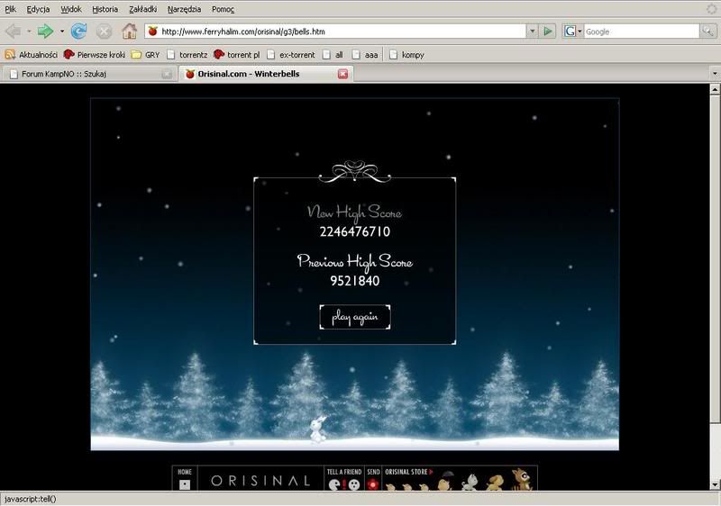The width and height of the screenshot is (721, 506).
Task: Open the Pomoc menu
Action: [x=223, y=9]
